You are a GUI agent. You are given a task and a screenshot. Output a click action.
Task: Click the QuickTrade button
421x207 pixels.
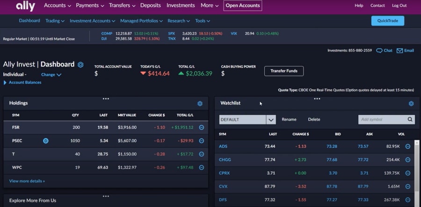(x=387, y=21)
